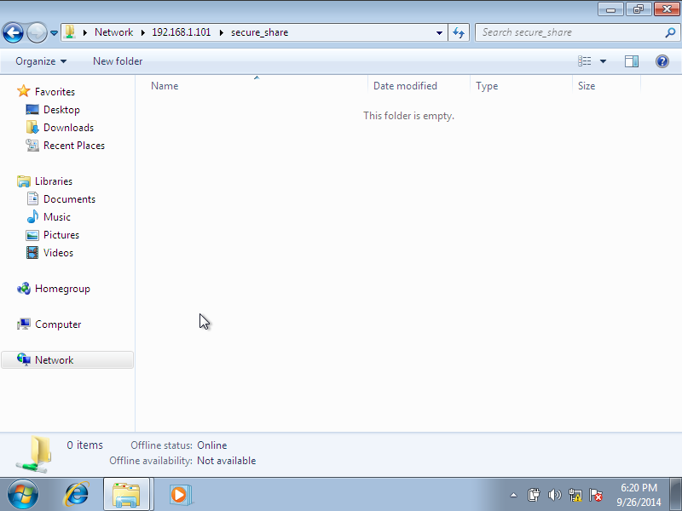682x511 pixels.
Task: Click the Favorites star icon
Action: 24,91
